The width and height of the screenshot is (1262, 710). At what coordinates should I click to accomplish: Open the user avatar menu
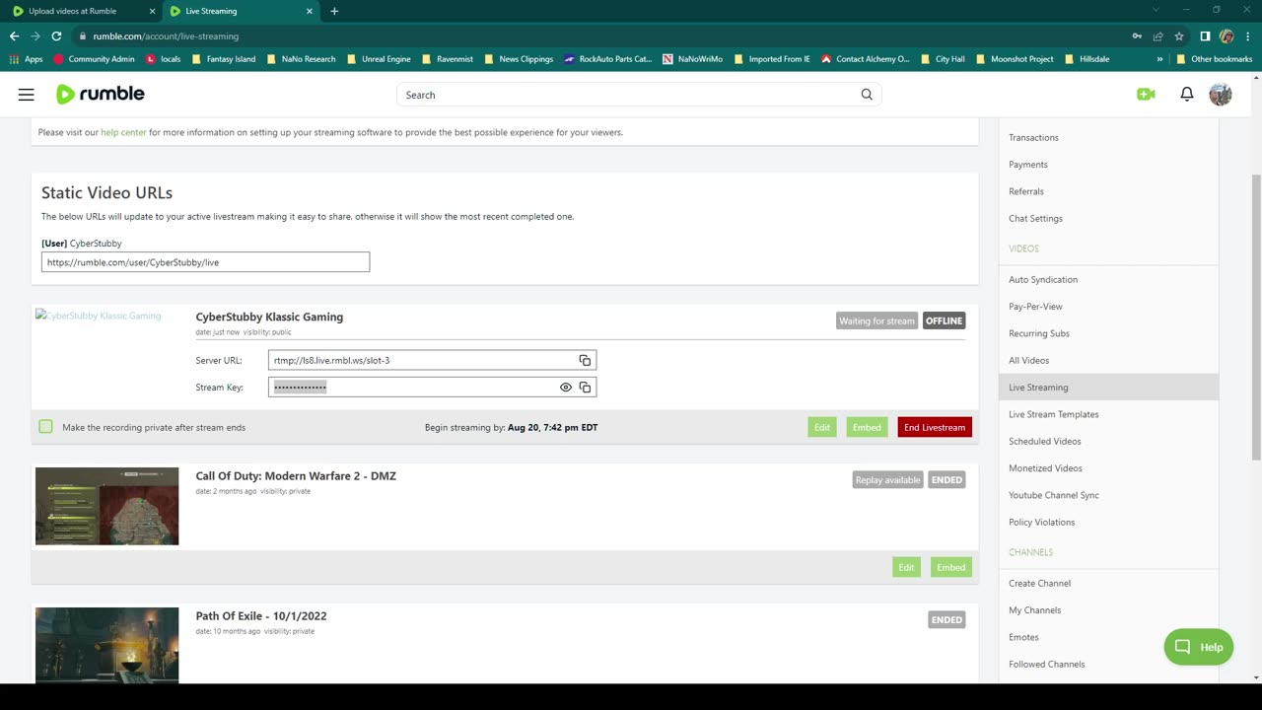click(x=1221, y=95)
